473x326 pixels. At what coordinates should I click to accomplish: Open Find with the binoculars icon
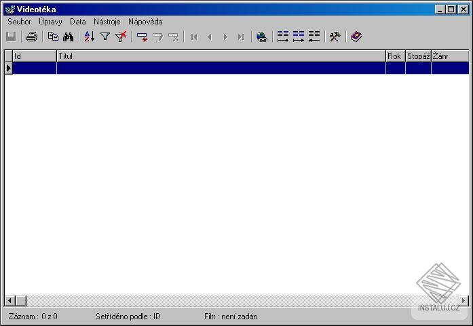click(x=68, y=37)
